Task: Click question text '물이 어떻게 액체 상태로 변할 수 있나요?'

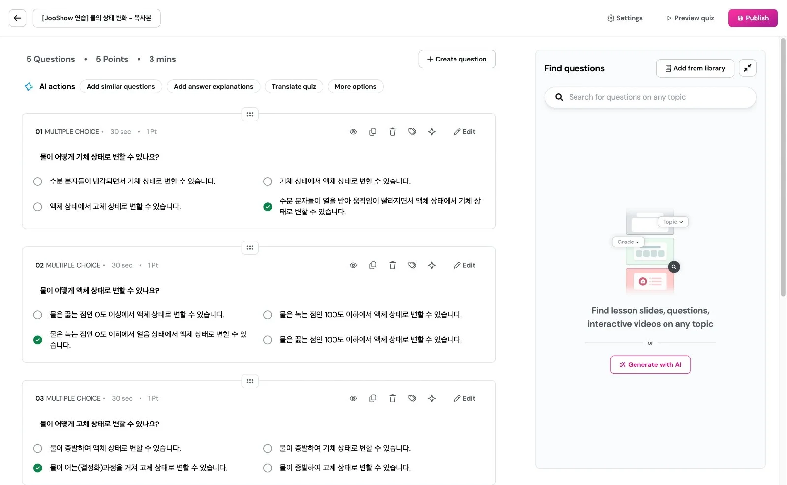Action: click(99, 291)
